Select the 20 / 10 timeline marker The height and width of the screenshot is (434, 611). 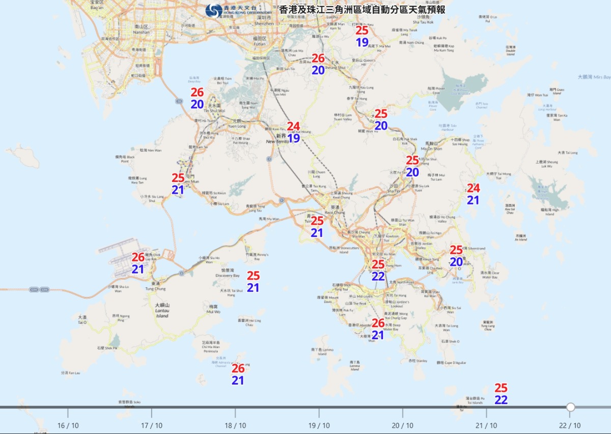click(403, 425)
